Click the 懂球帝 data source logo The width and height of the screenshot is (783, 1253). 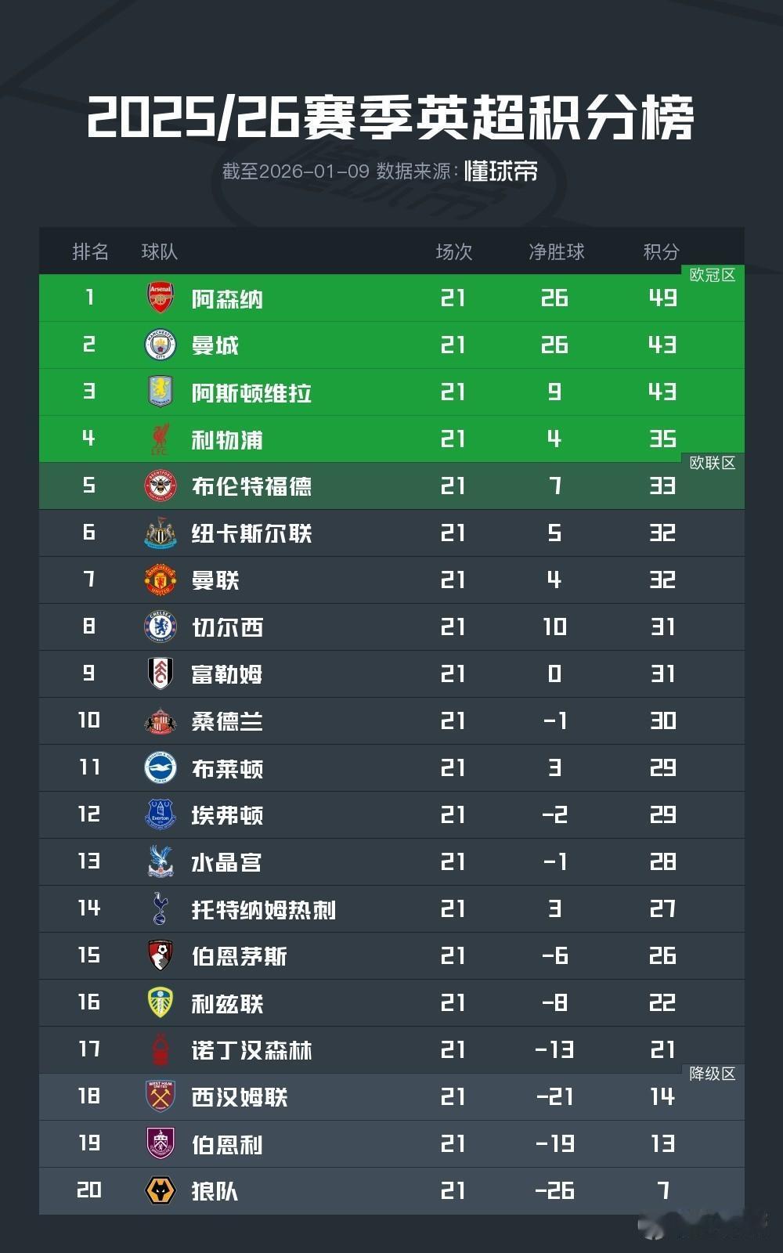(501, 171)
